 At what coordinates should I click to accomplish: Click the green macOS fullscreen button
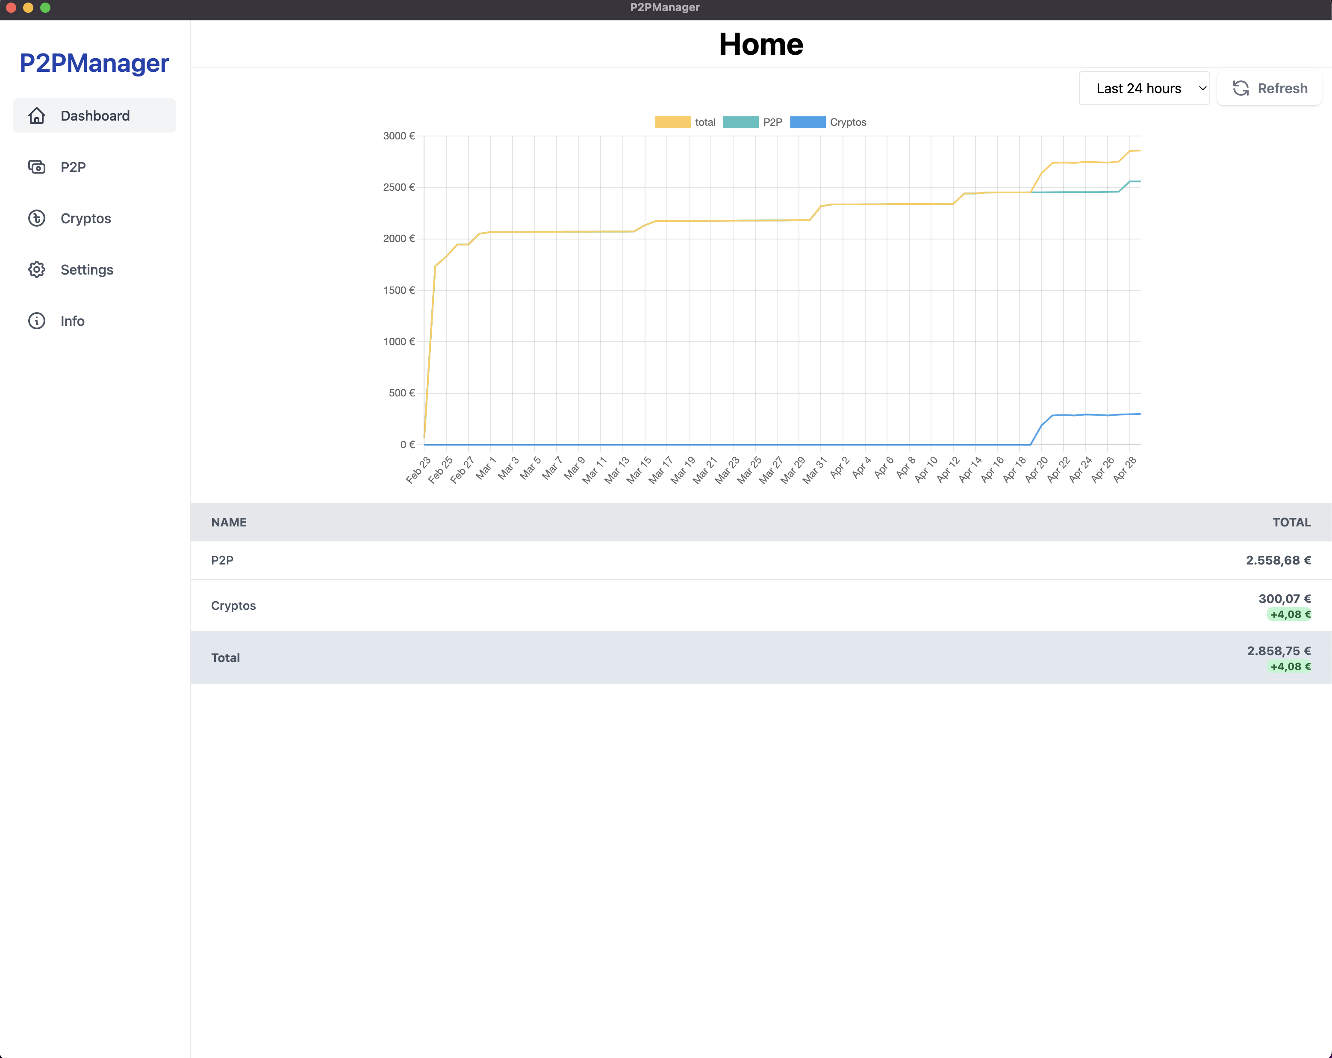pos(45,7)
